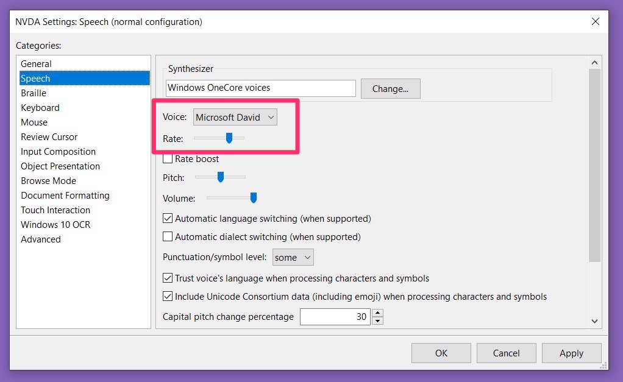
Task: Apply the current speech settings
Action: (x=571, y=353)
